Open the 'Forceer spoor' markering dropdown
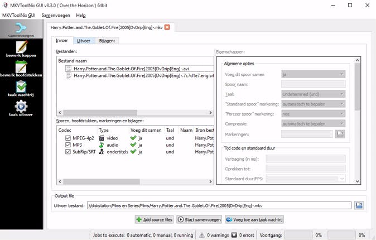The height and width of the screenshot is (240, 376). (313, 114)
